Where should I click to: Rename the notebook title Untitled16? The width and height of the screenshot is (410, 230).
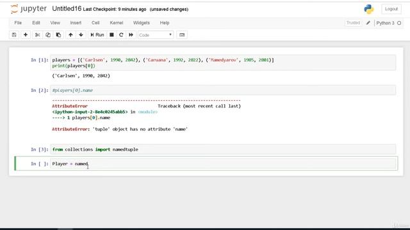click(67, 8)
